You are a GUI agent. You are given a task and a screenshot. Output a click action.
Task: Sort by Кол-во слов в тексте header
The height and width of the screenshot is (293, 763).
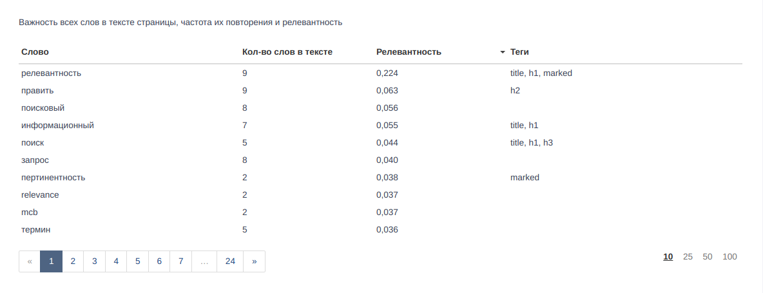(x=287, y=52)
